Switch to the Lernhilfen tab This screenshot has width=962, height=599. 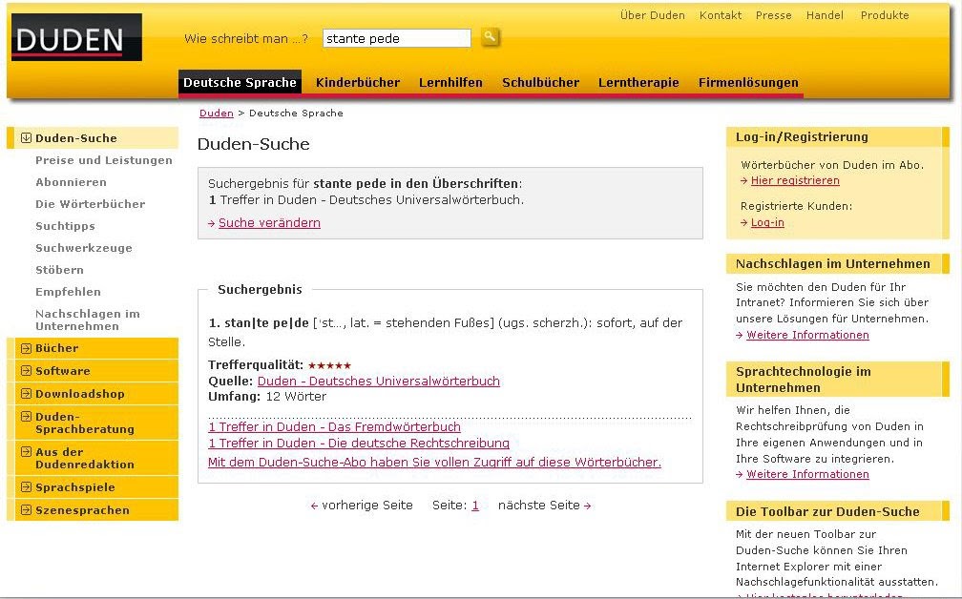coord(450,82)
